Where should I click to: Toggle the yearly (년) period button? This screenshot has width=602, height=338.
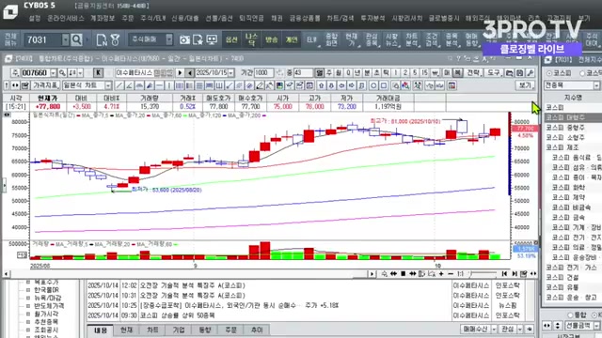tap(357, 73)
